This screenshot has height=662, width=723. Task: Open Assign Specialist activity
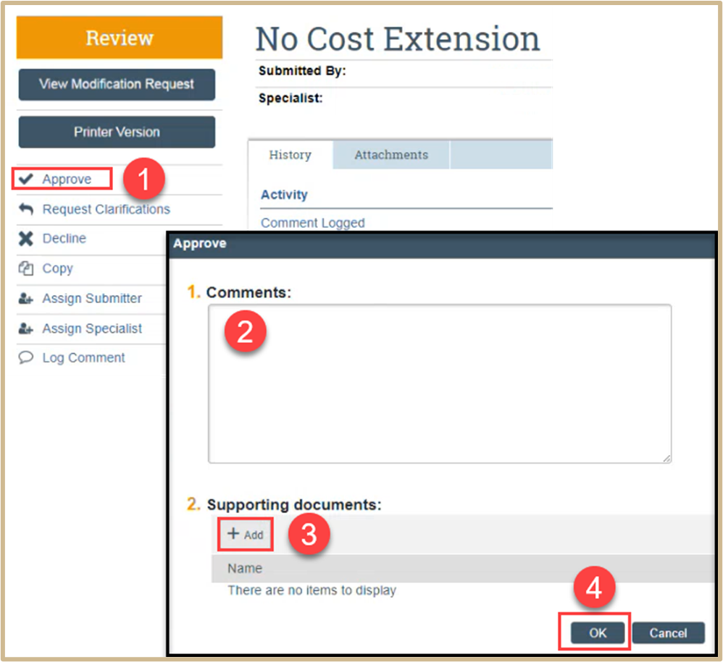[x=92, y=328]
